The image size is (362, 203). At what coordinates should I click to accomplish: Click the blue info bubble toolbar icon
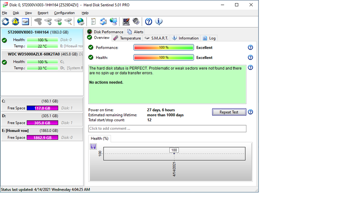(x=159, y=21)
